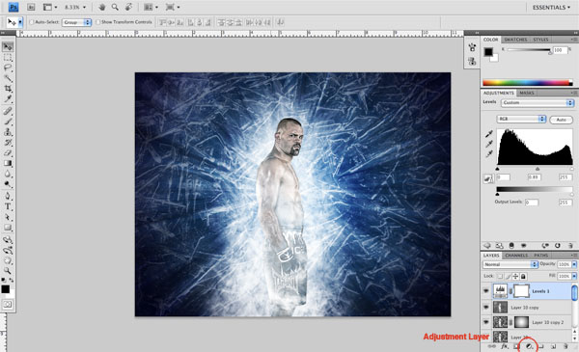Image resolution: width=579 pixels, height=352 pixels.
Task: Switch to the Swatches tab
Action: click(x=515, y=40)
